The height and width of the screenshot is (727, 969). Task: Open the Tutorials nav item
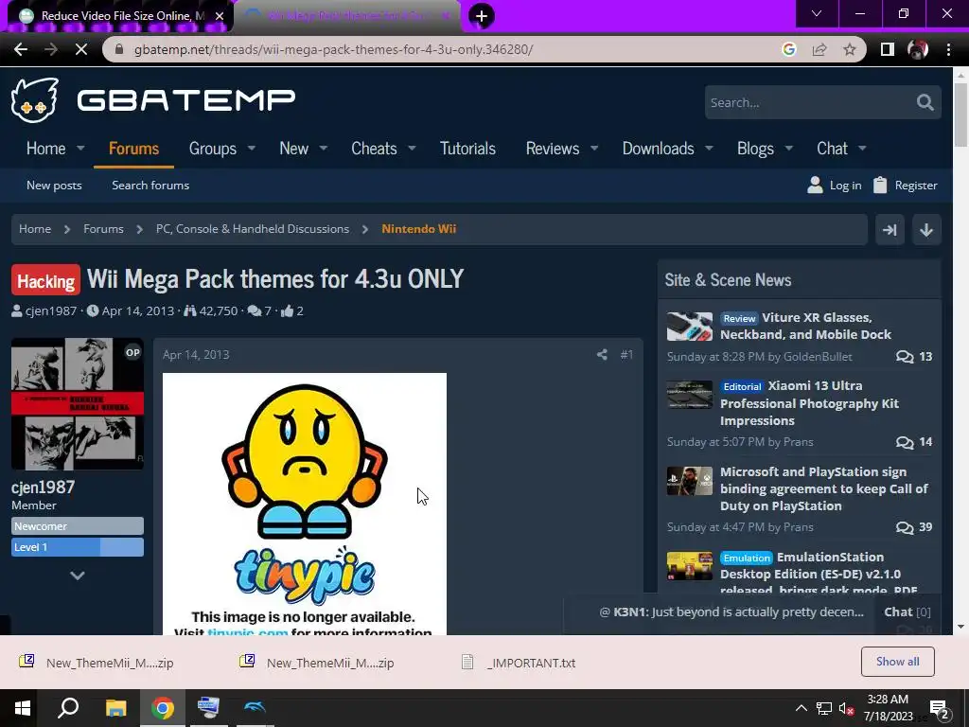[x=467, y=149]
